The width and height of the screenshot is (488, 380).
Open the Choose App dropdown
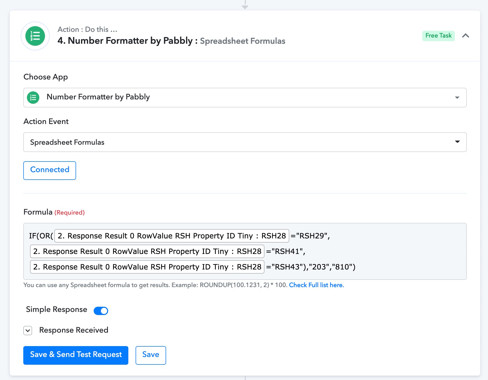245,98
